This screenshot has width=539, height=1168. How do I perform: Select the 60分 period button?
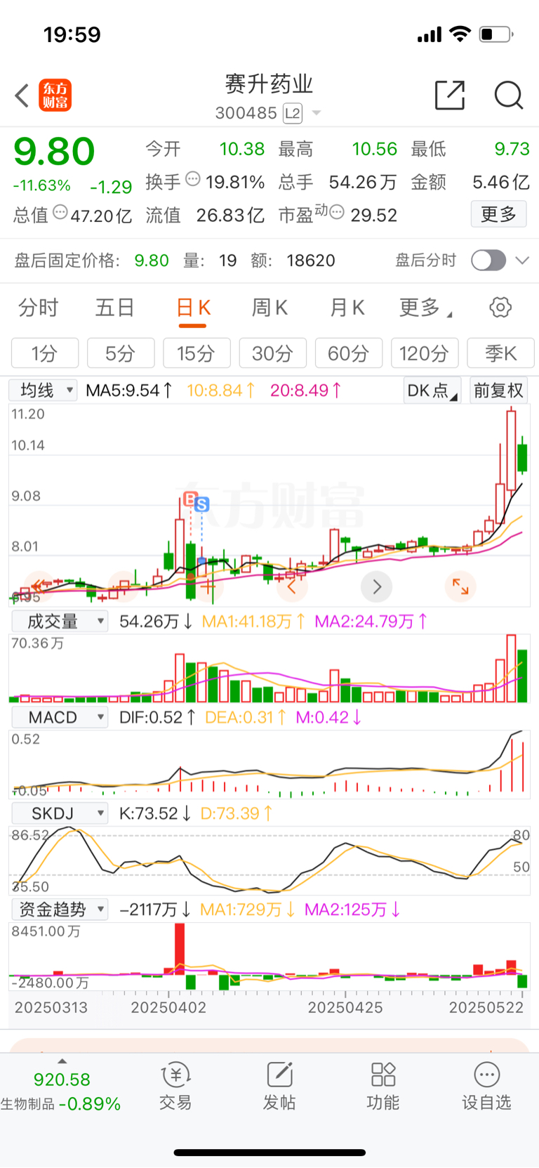pyautogui.click(x=349, y=353)
